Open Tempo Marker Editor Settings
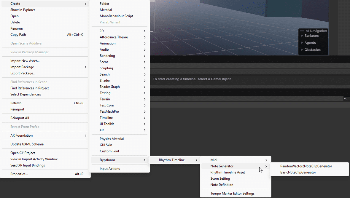The height and width of the screenshot is (198, 350). [x=232, y=194]
